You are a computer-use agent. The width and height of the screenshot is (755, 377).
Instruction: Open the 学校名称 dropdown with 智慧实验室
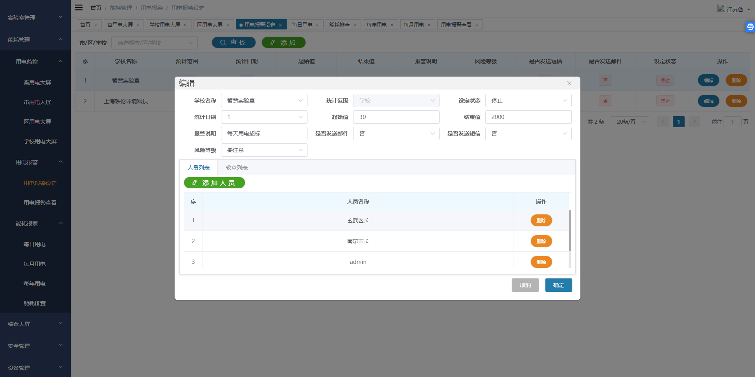(x=264, y=101)
